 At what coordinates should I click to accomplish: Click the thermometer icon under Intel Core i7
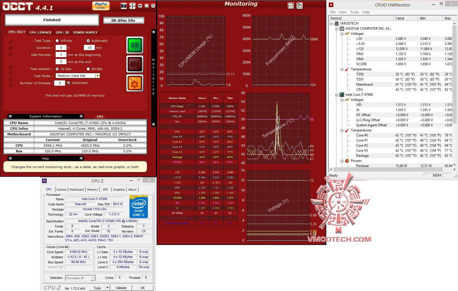tap(347, 130)
